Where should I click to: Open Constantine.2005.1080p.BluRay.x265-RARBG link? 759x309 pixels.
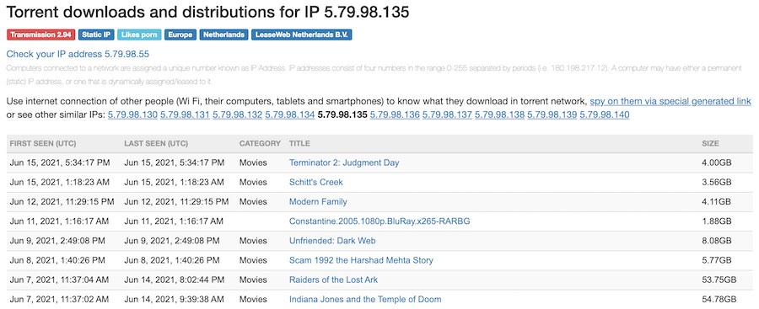point(379,221)
